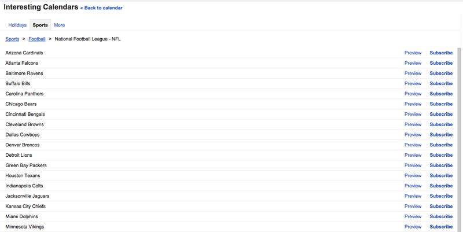Subscribe to Carolina Panthers calendar
The image size is (463, 232).
[441, 94]
